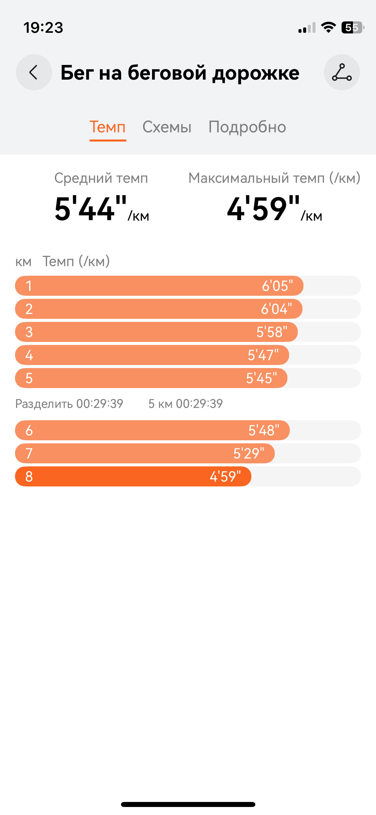Screen dimensions: 376x815
Task: Tap kilometer 4 bar showing 5'47"
Action: pyautogui.click(x=188, y=355)
